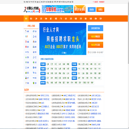Click the blue button in the page header
The width and height of the screenshot is (129, 129).
(92, 10)
